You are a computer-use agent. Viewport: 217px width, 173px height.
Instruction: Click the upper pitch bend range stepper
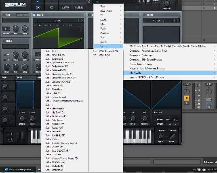tap(10, 133)
